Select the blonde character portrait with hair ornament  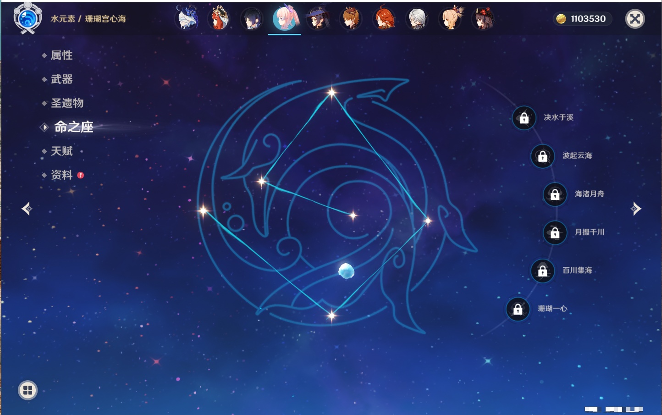(451, 18)
